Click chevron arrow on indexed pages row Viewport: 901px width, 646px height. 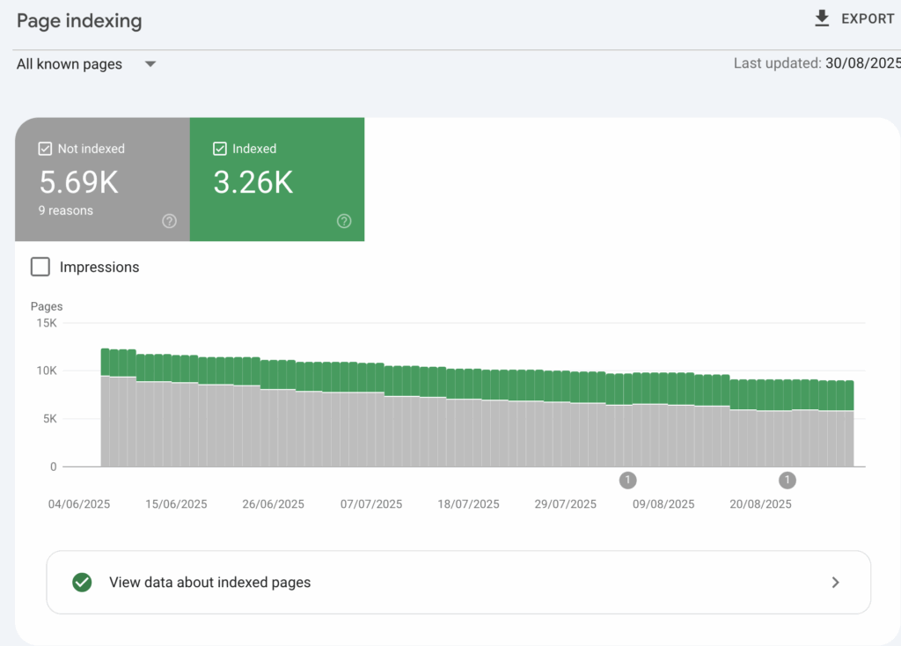pos(835,583)
